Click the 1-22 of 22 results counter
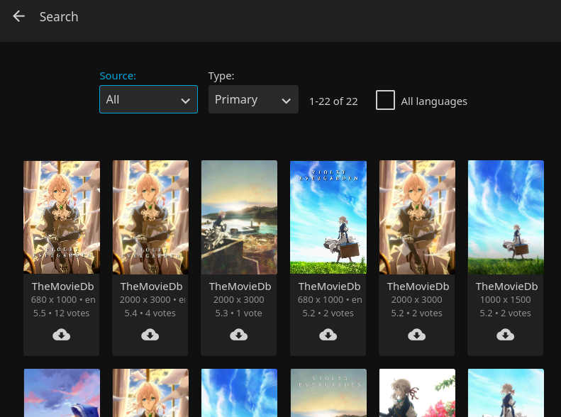Image resolution: width=561 pixels, height=417 pixels. (333, 101)
